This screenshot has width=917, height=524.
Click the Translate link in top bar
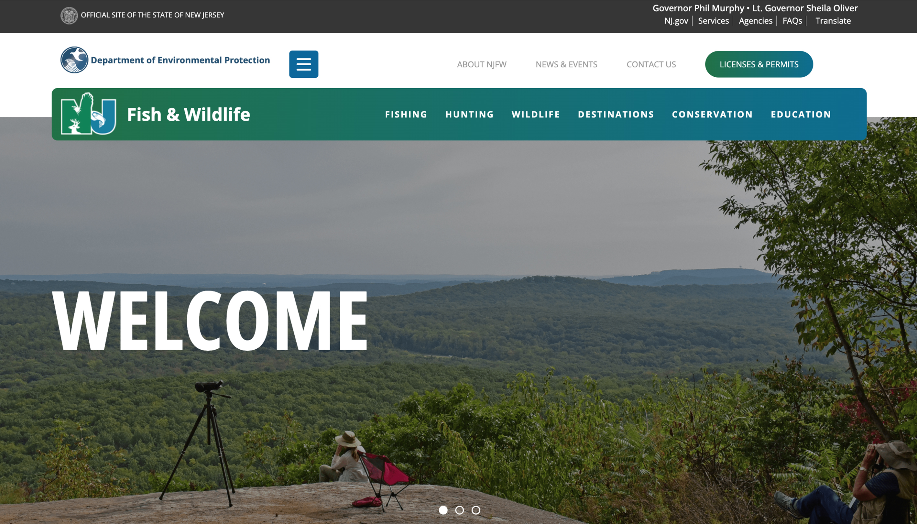(x=833, y=21)
